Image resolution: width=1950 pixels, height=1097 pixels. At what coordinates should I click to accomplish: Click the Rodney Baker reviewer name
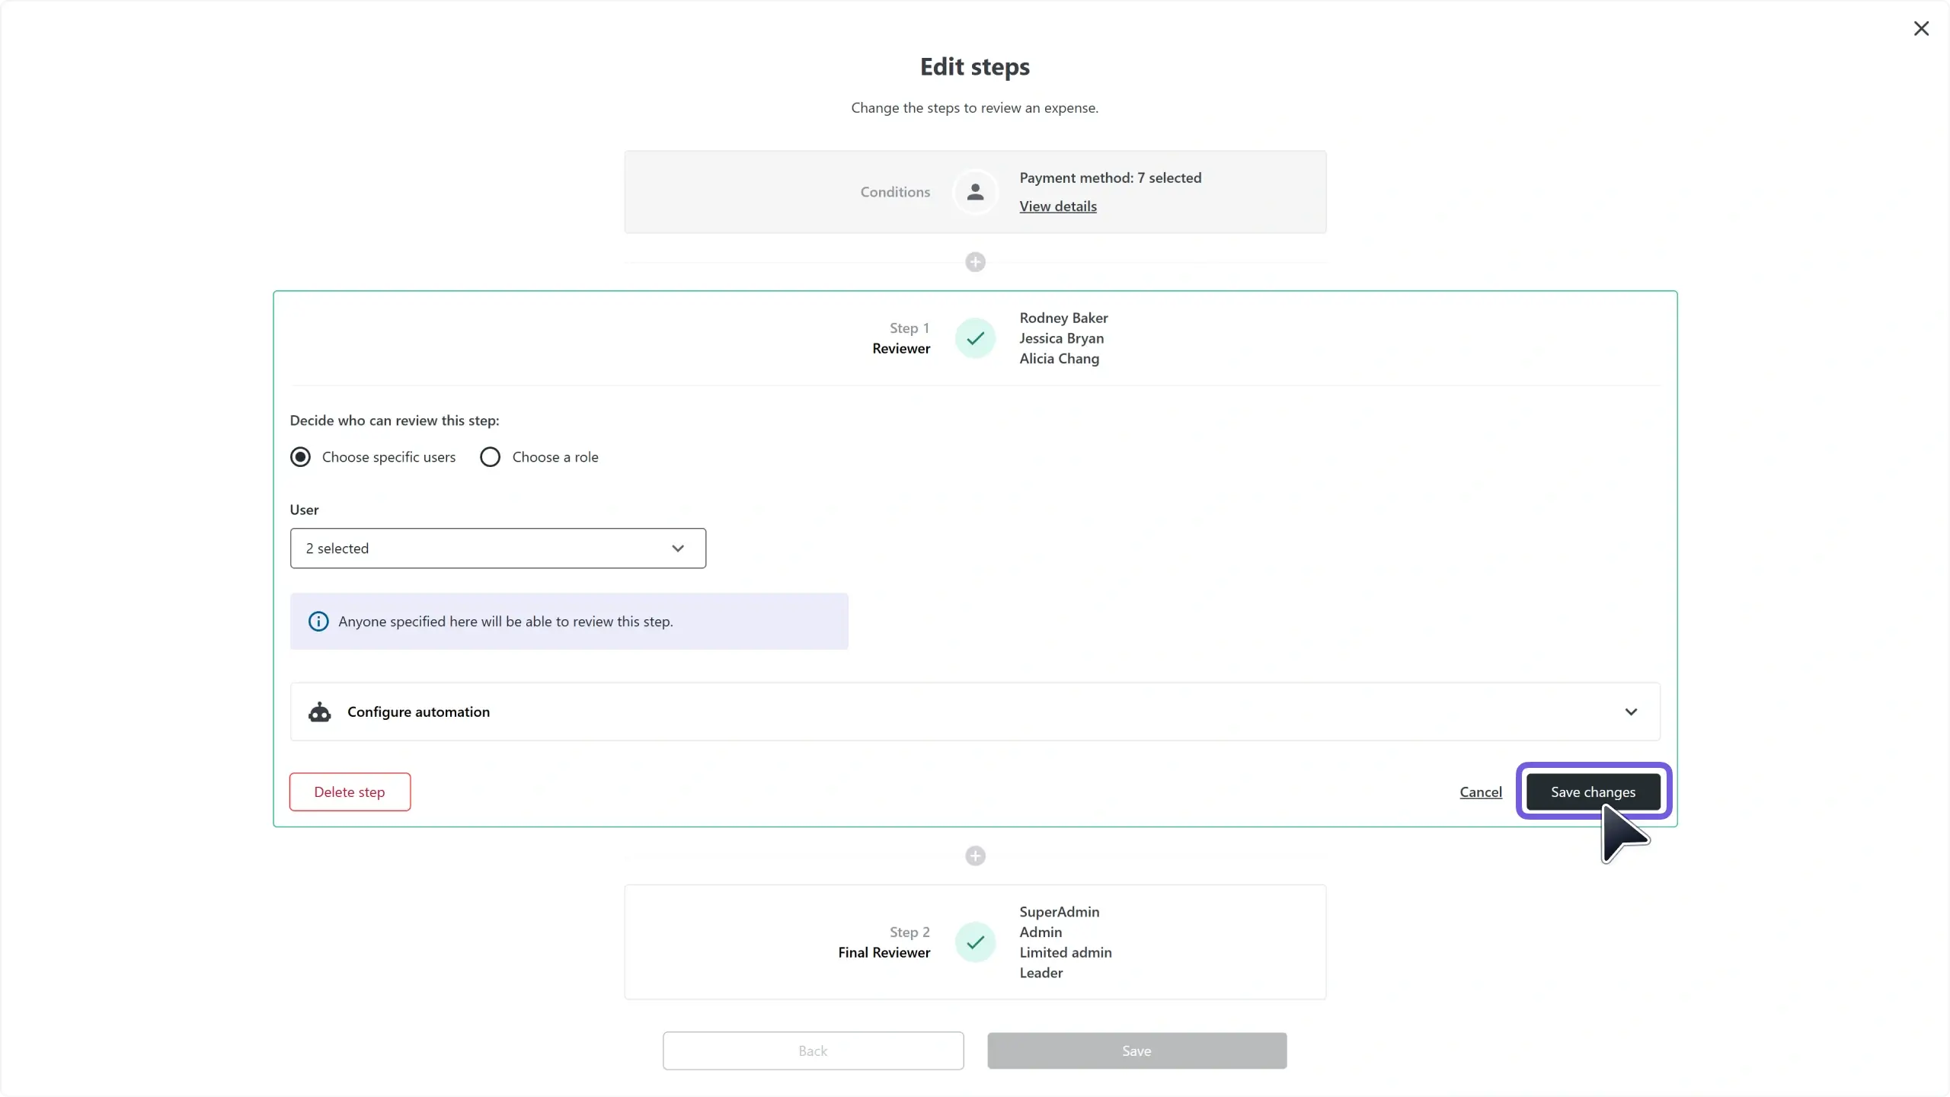pyautogui.click(x=1063, y=318)
